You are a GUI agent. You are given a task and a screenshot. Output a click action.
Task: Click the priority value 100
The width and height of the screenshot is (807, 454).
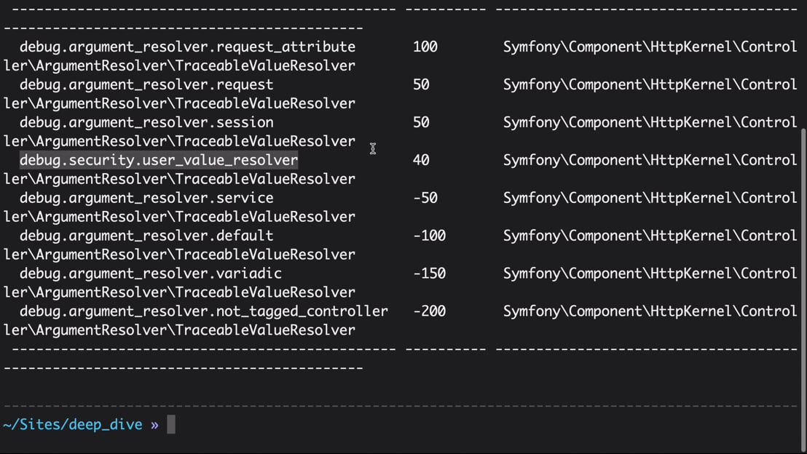(x=425, y=47)
